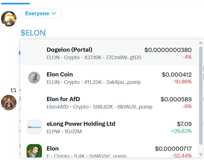Select the Elon Coin suggestion
This screenshot has height=160, width=204.
(x=109, y=78)
